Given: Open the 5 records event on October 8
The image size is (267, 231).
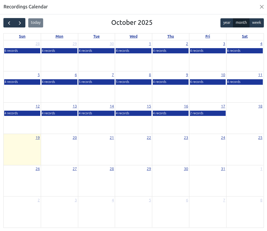Looking at the screenshot, I should (x=134, y=82).
